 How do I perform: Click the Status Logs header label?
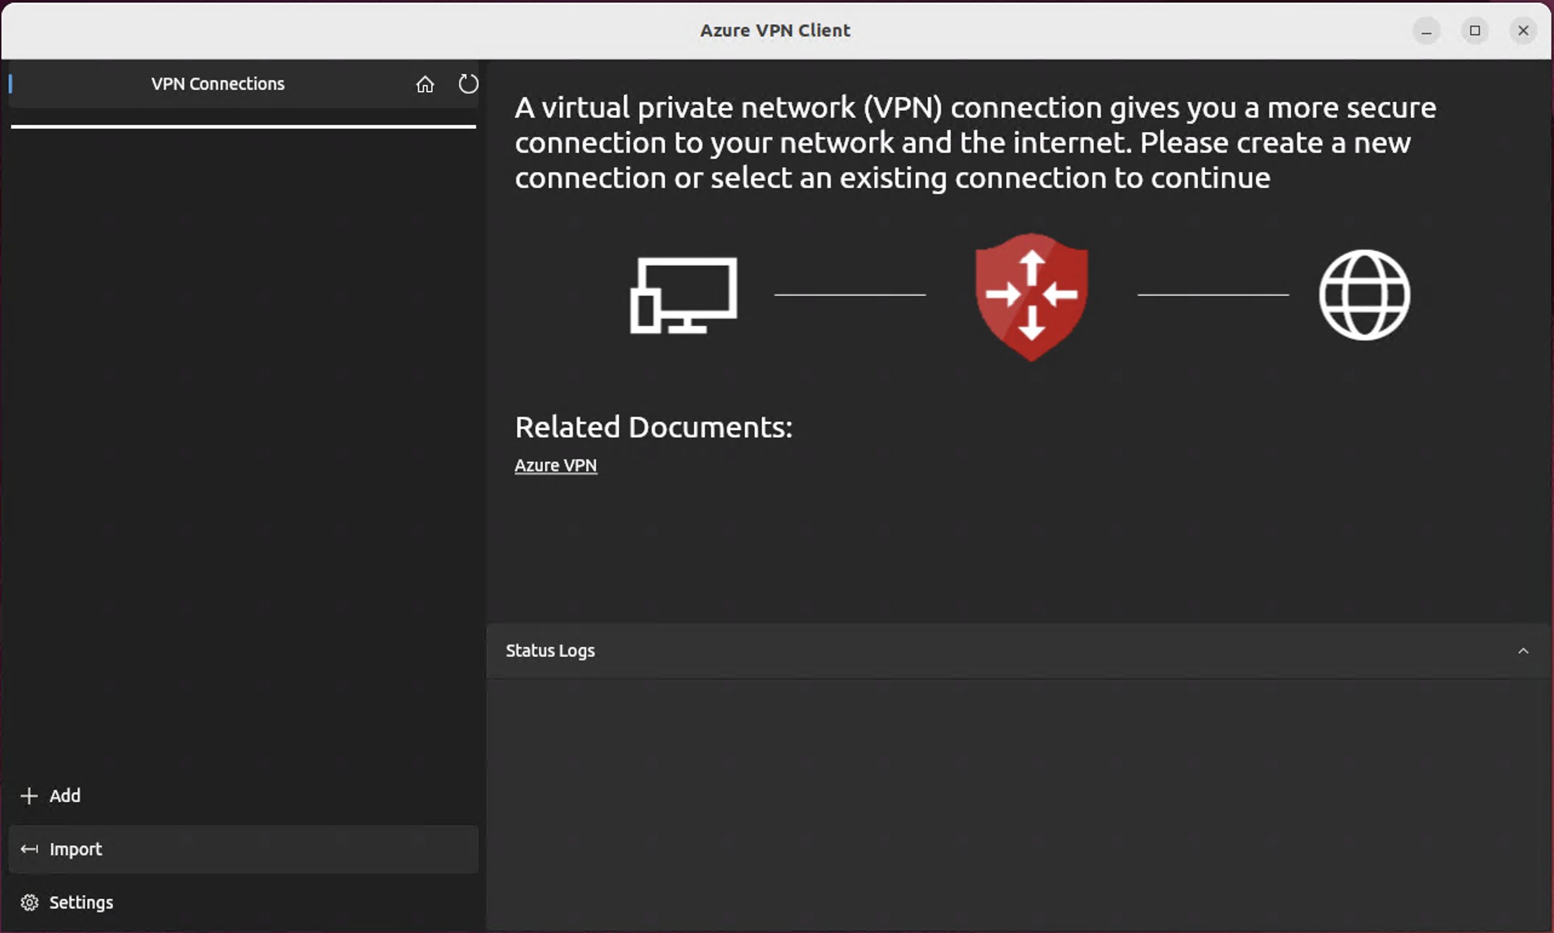[x=550, y=651]
